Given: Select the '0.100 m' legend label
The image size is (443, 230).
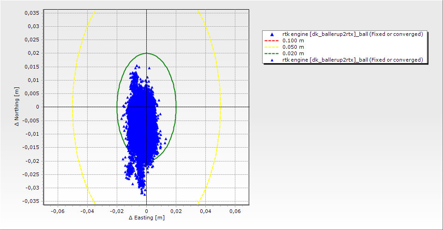Looking at the screenshot, I should (x=293, y=40).
